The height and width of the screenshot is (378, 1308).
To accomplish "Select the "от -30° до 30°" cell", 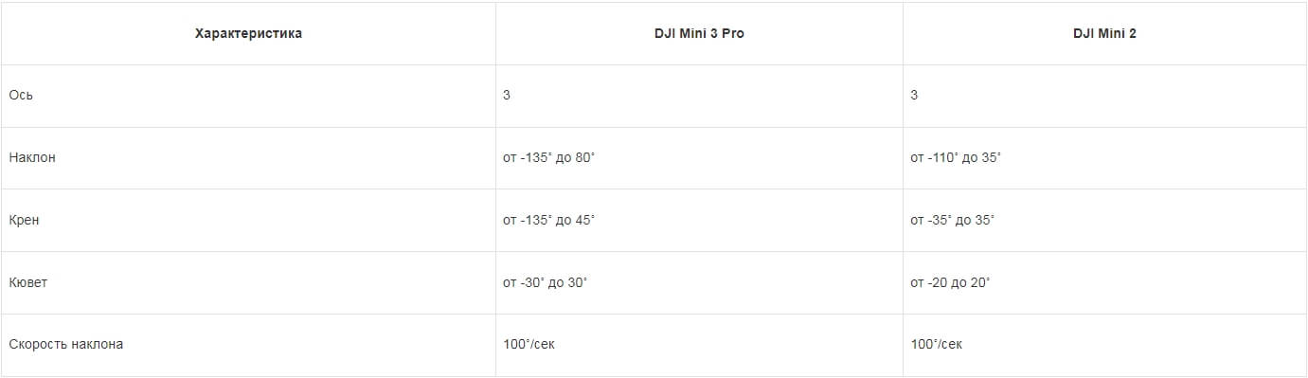I will [x=546, y=282].
